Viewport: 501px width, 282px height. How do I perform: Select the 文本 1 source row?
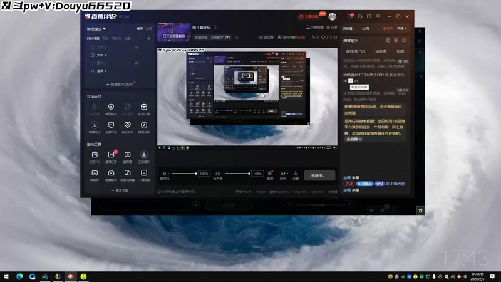[x=120, y=55]
